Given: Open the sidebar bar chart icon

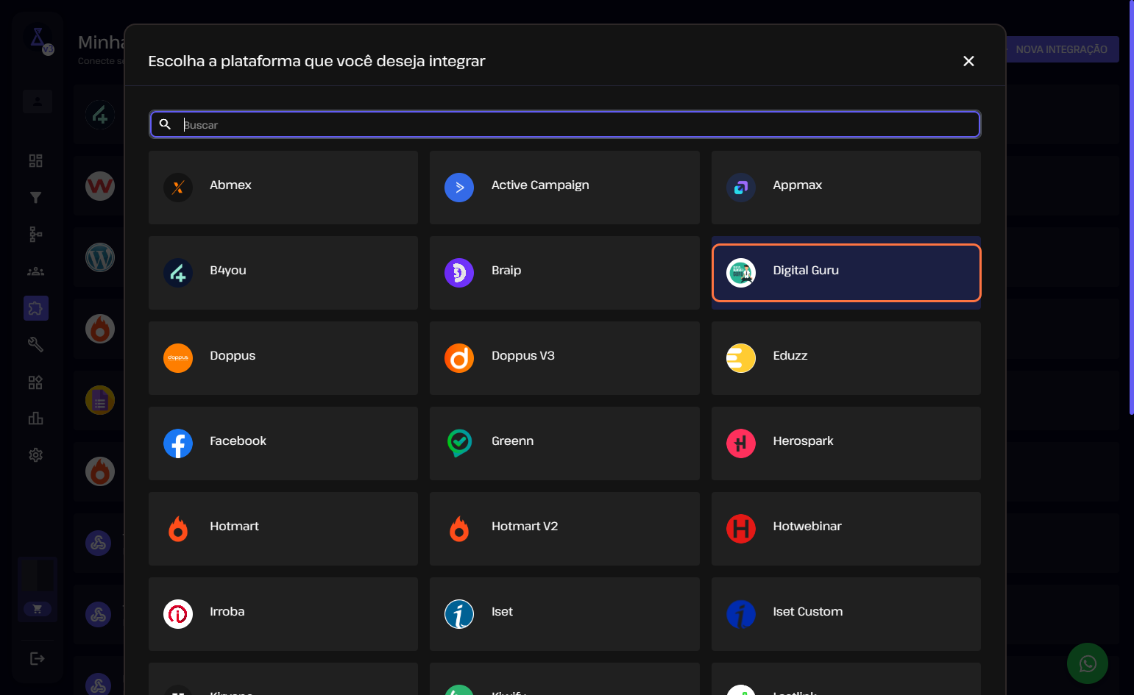Looking at the screenshot, I should point(35,418).
